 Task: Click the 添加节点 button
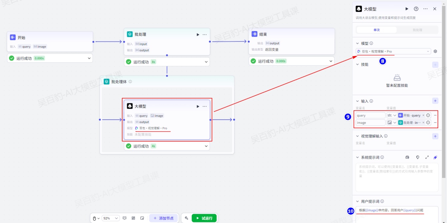point(163,218)
